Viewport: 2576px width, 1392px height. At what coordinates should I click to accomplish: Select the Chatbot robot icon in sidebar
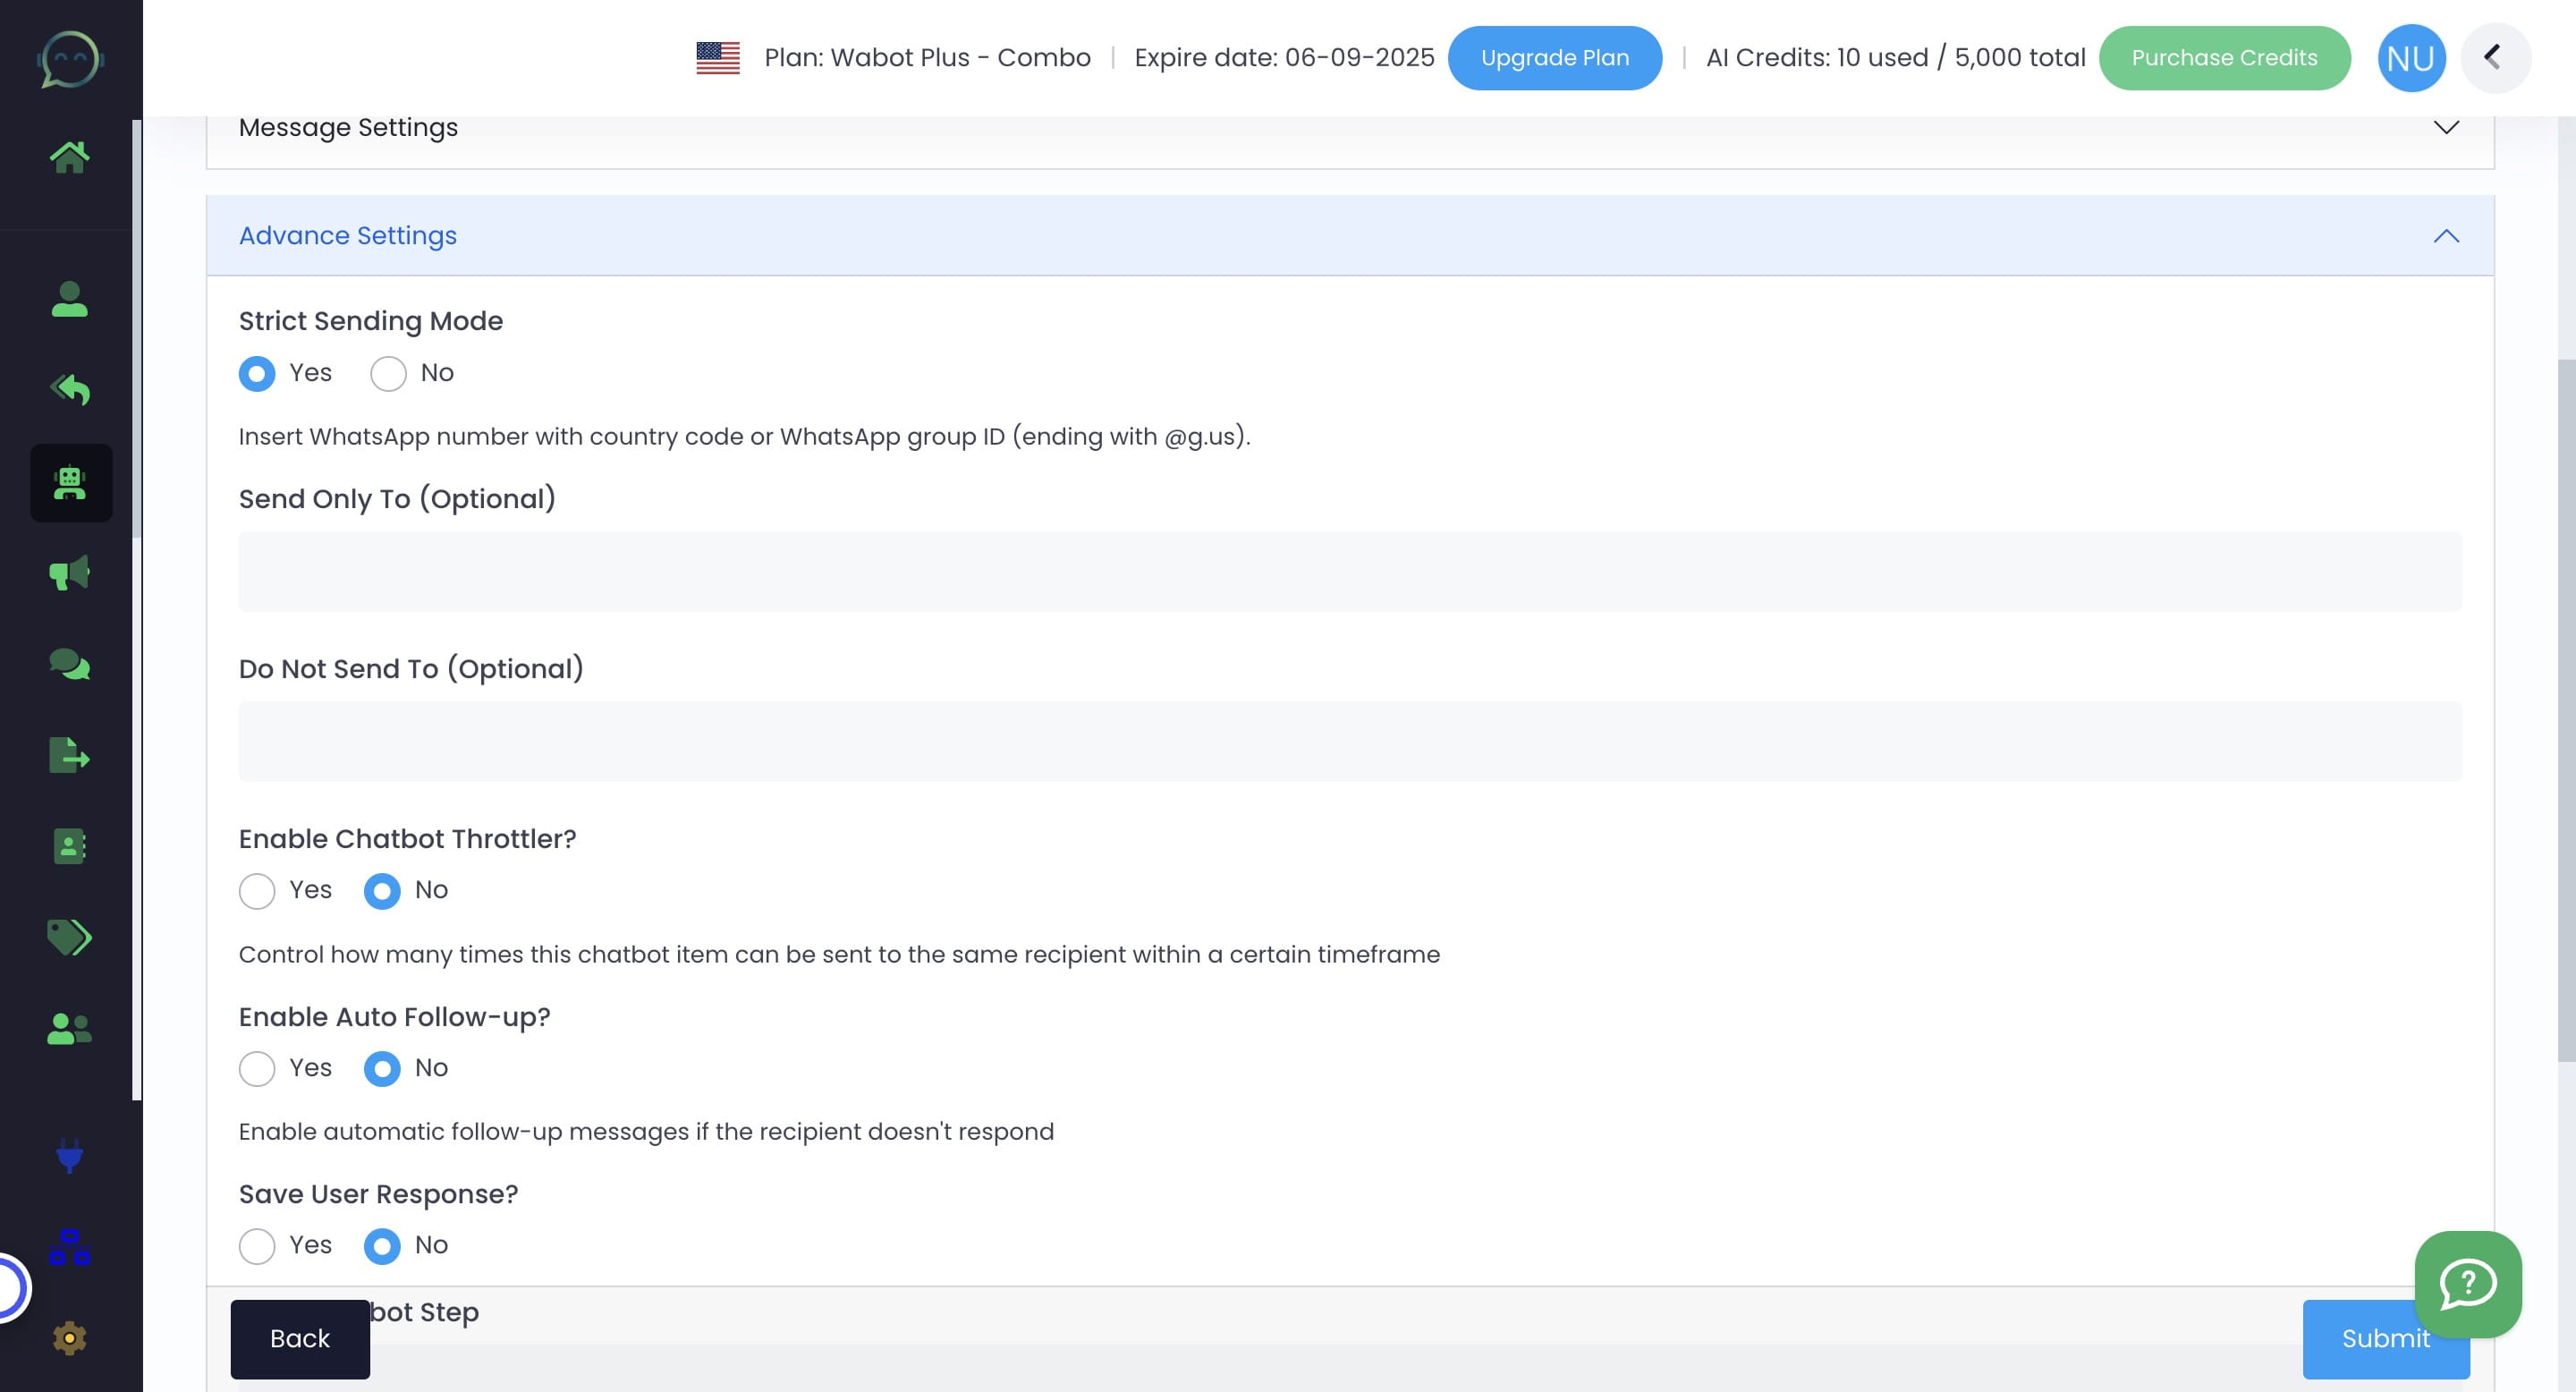pos(70,483)
